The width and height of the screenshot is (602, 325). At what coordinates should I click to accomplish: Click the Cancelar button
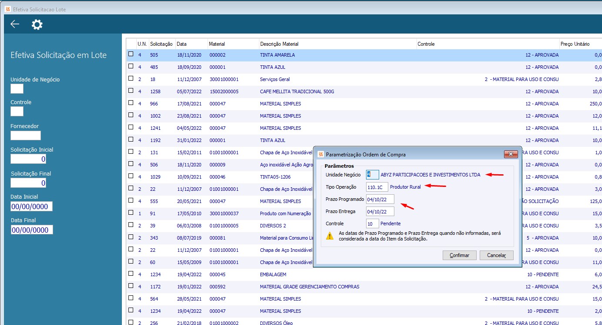coord(496,255)
